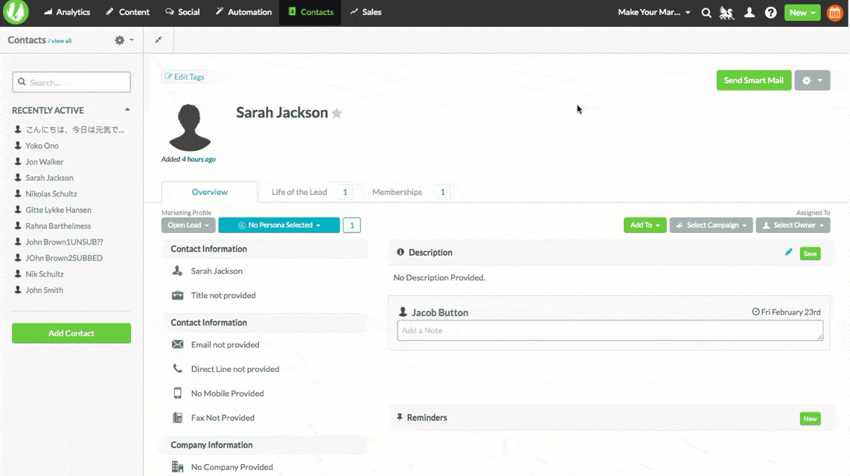Select Gitte Lykke Hansen in recent contacts

tap(58, 210)
